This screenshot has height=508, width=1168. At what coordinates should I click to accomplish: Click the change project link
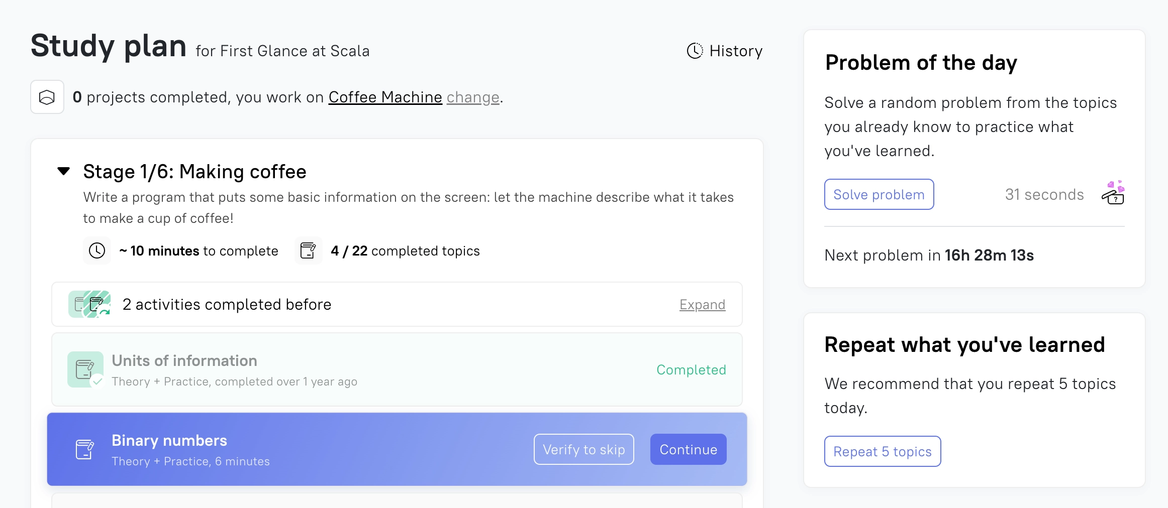click(x=473, y=97)
